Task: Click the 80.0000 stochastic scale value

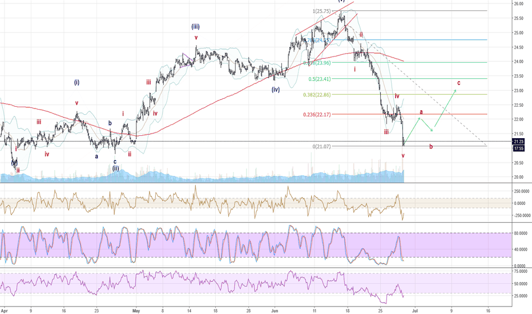Action: tap(521, 233)
